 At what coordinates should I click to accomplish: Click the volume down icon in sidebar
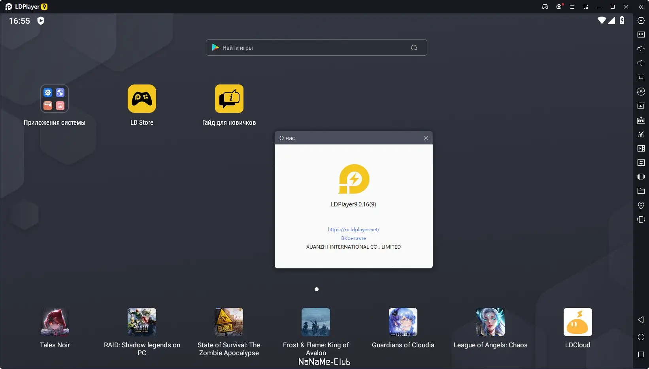point(641,63)
